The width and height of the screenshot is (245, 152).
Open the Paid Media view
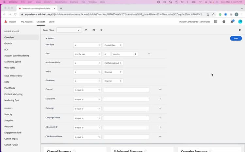(x=10, y=88)
